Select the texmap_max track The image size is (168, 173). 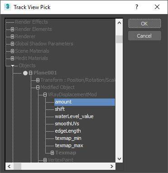tap(69, 145)
